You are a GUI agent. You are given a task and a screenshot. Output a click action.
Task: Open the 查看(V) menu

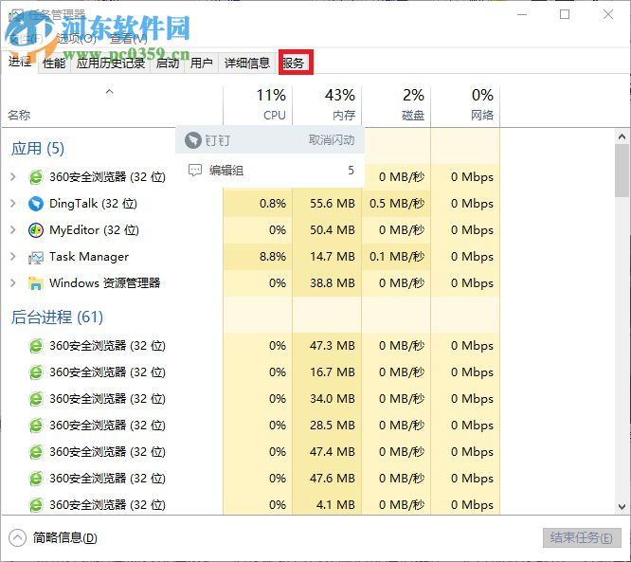pos(128,39)
